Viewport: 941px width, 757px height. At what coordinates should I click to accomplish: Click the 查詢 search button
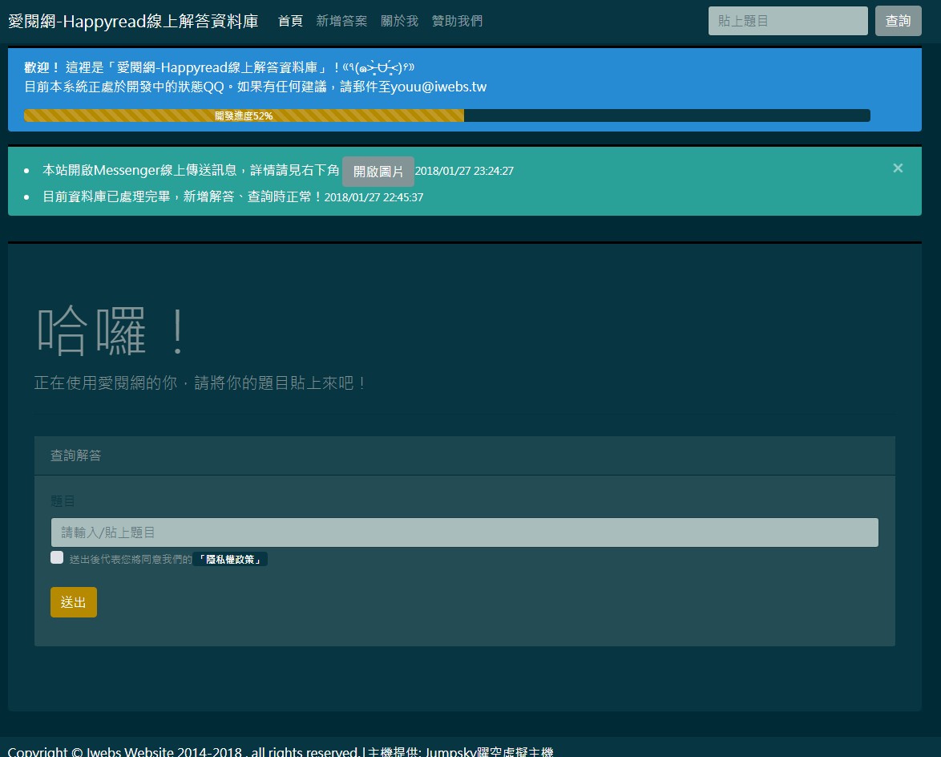898,21
